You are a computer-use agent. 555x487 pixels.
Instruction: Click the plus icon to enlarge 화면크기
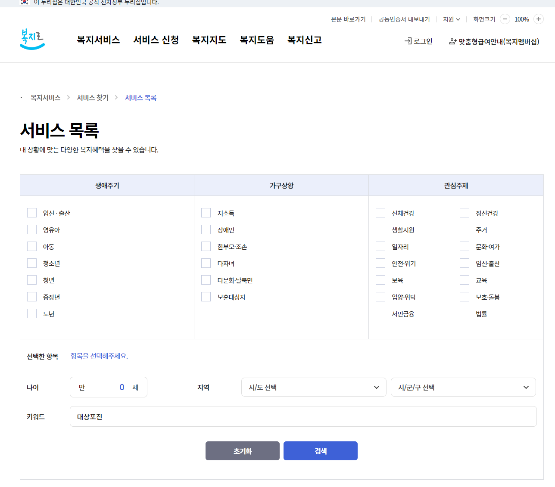538,19
